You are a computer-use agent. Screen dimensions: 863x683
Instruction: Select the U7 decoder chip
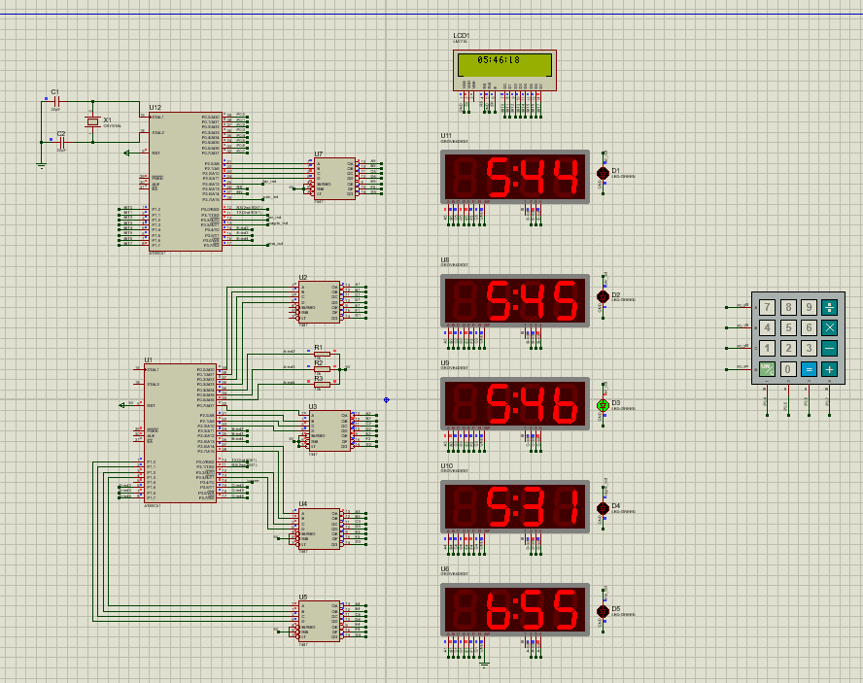pos(333,179)
